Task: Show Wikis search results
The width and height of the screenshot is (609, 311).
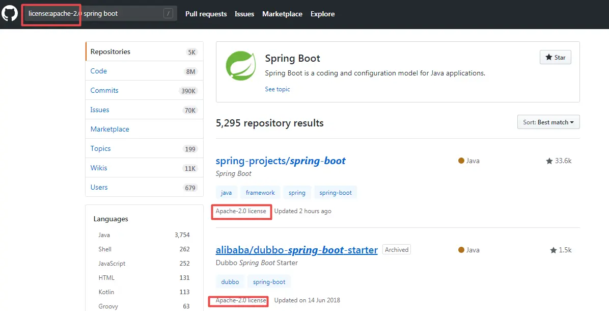Action: 99,168
